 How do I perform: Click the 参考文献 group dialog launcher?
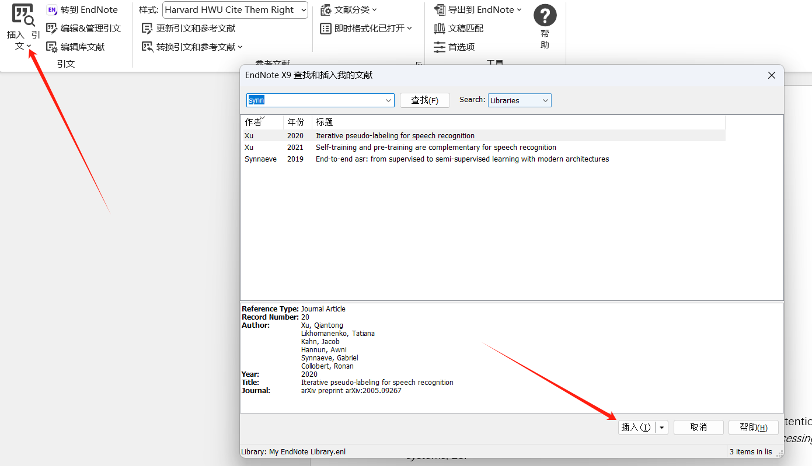[419, 64]
